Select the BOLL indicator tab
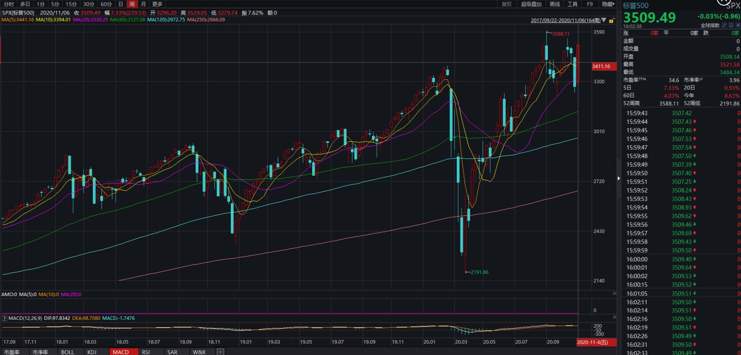Image resolution: width=741 pixels, height=355 pixels. tap(68, 352)
